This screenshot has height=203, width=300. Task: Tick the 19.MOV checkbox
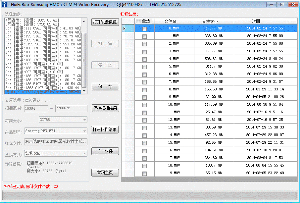click(144, 174)
